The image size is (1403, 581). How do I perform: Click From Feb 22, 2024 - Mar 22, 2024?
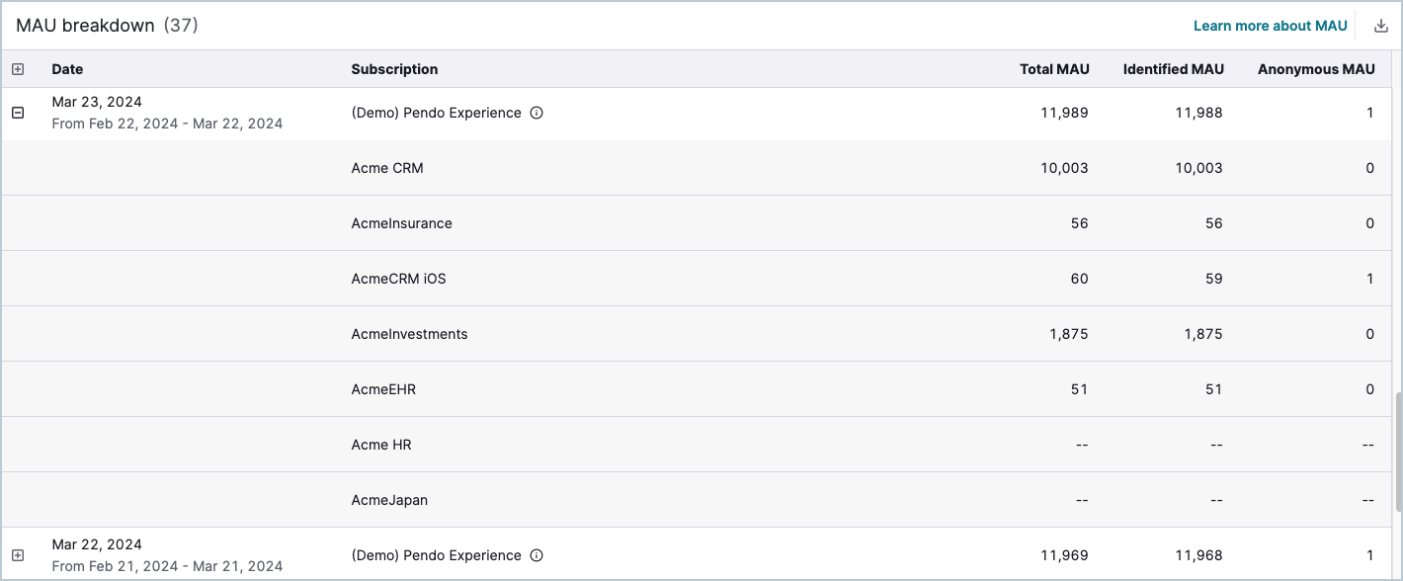[x=167, y=124]
